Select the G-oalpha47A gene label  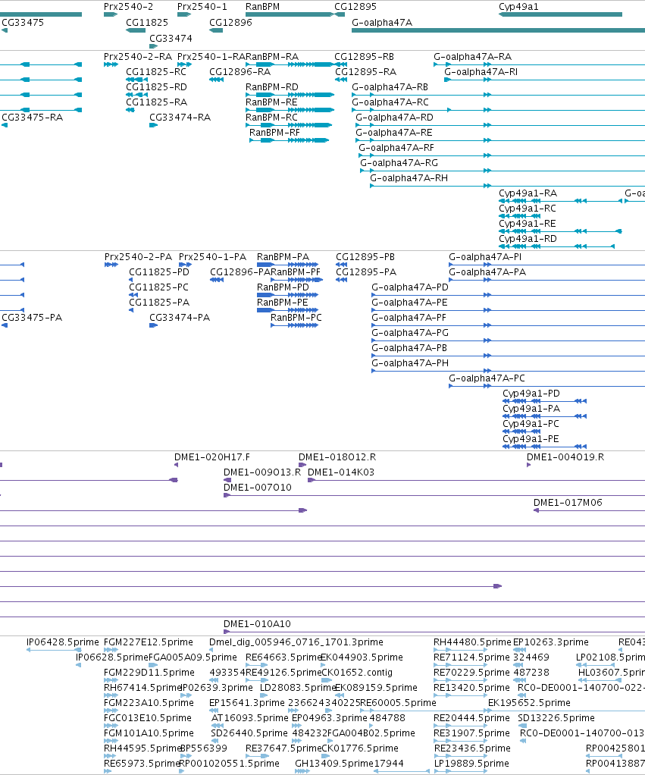(x=382, y=23)
